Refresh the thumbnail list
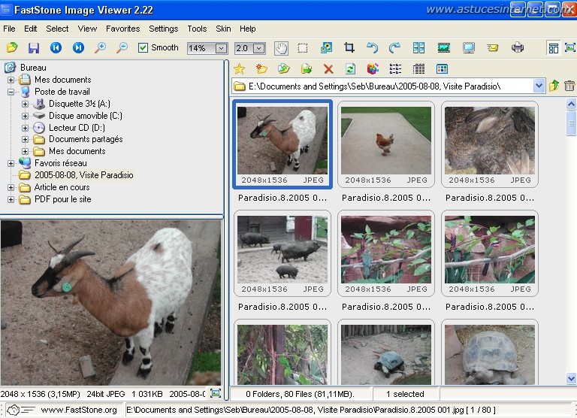Image resolution: width=577 pixels, height=418 pixels. pyautogui.click(x=350, y=69)
